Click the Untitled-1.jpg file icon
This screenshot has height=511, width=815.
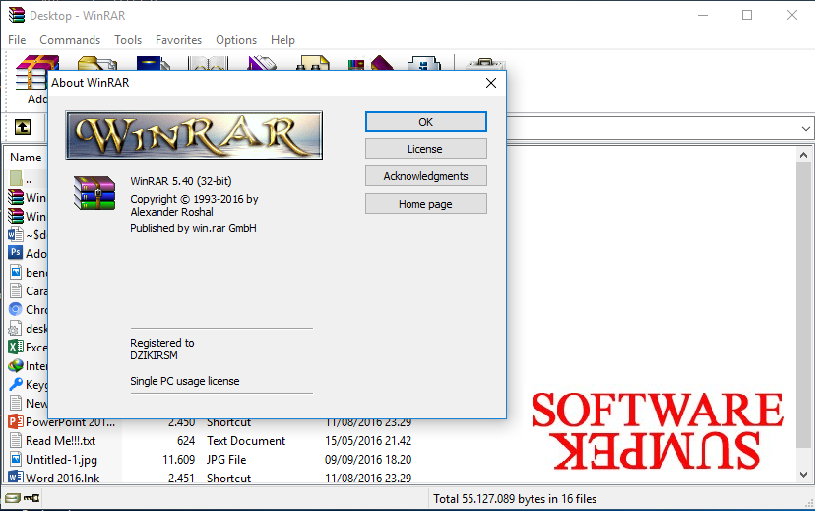pos(15,459)
